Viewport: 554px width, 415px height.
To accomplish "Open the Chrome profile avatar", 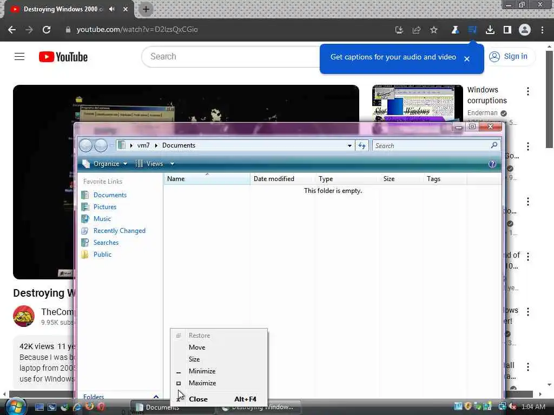I will coord(525,30).
